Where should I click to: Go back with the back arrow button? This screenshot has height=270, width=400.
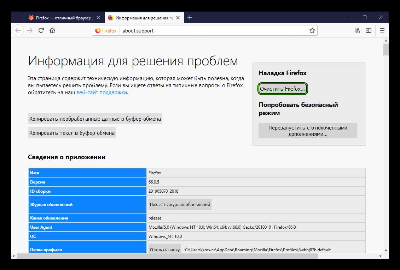pos(18,31)
